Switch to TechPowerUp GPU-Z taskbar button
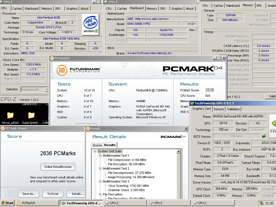Image resolution: width=276 pixels, height=207 pixels. coord(81,203)
